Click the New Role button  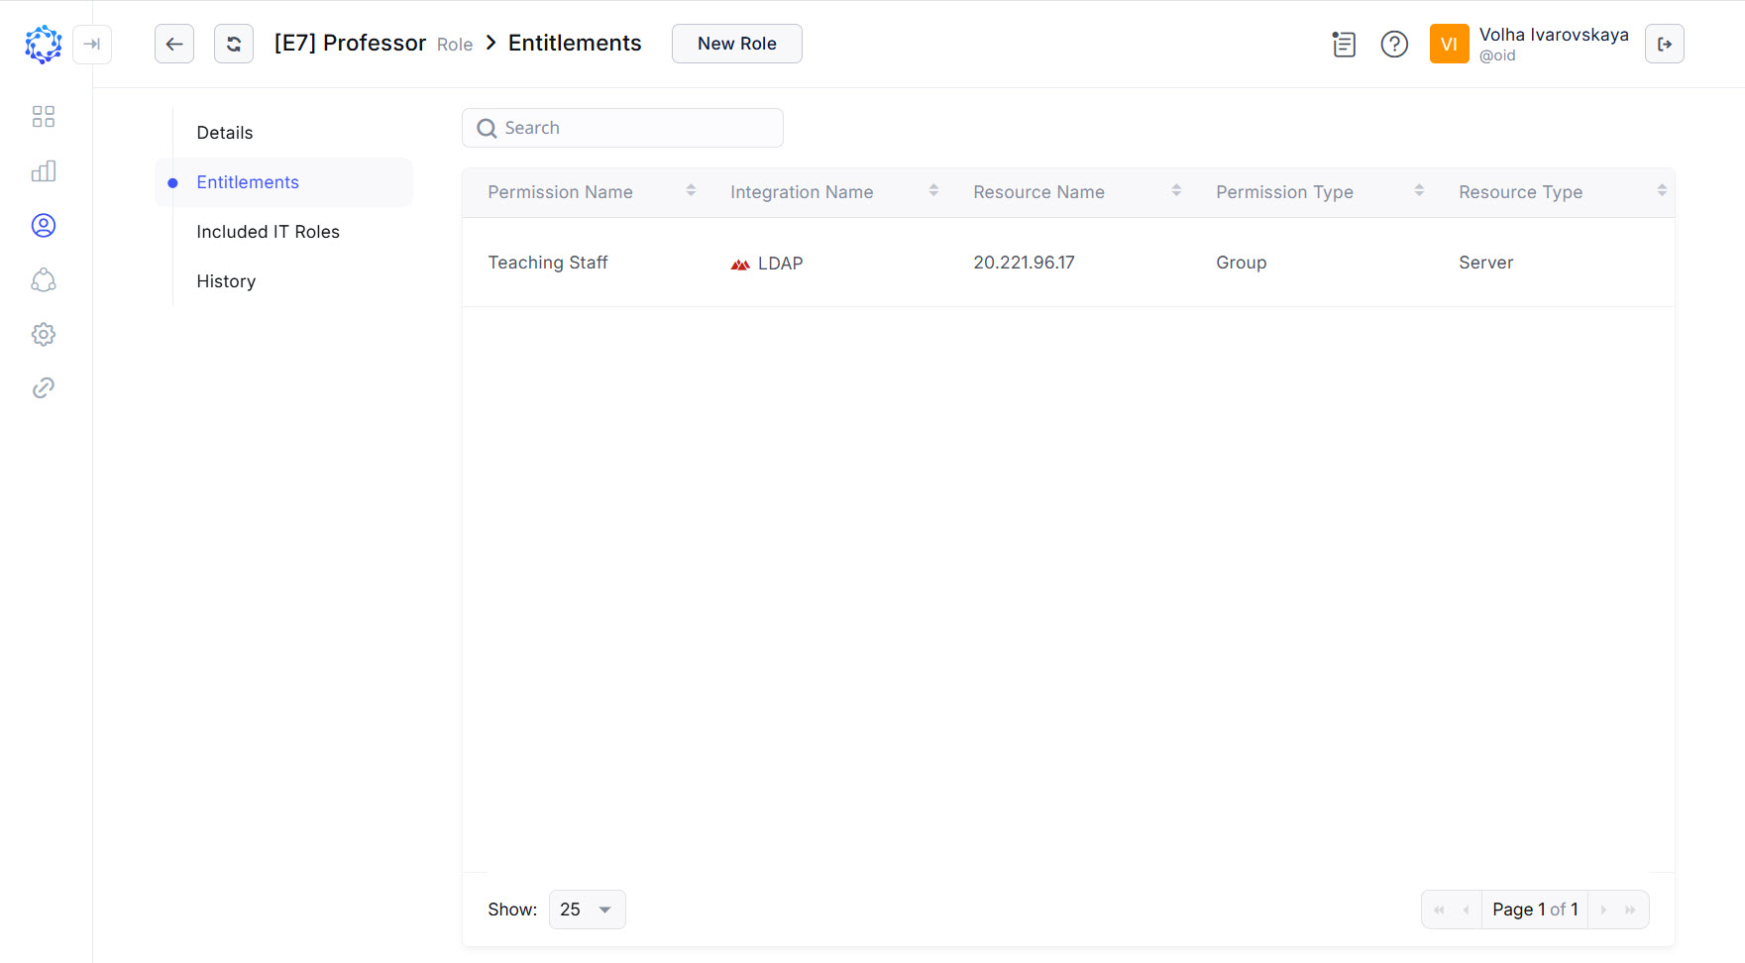tap(736, 44)
